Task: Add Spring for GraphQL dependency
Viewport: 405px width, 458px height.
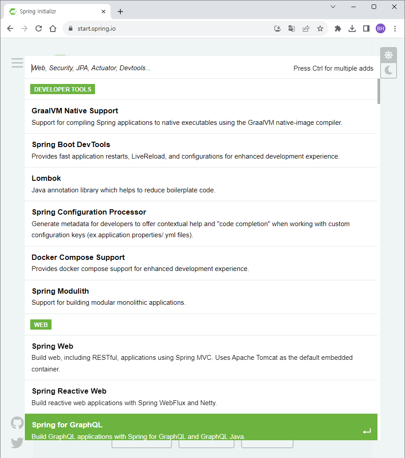Action: (x=201, y=427)
